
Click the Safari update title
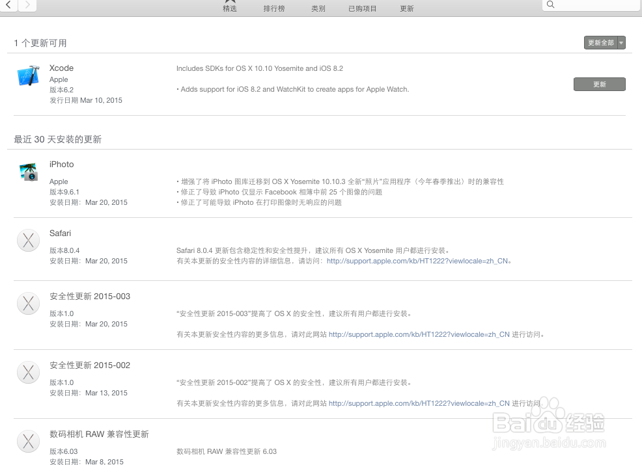pyautogui.click(x=60, y=233)
